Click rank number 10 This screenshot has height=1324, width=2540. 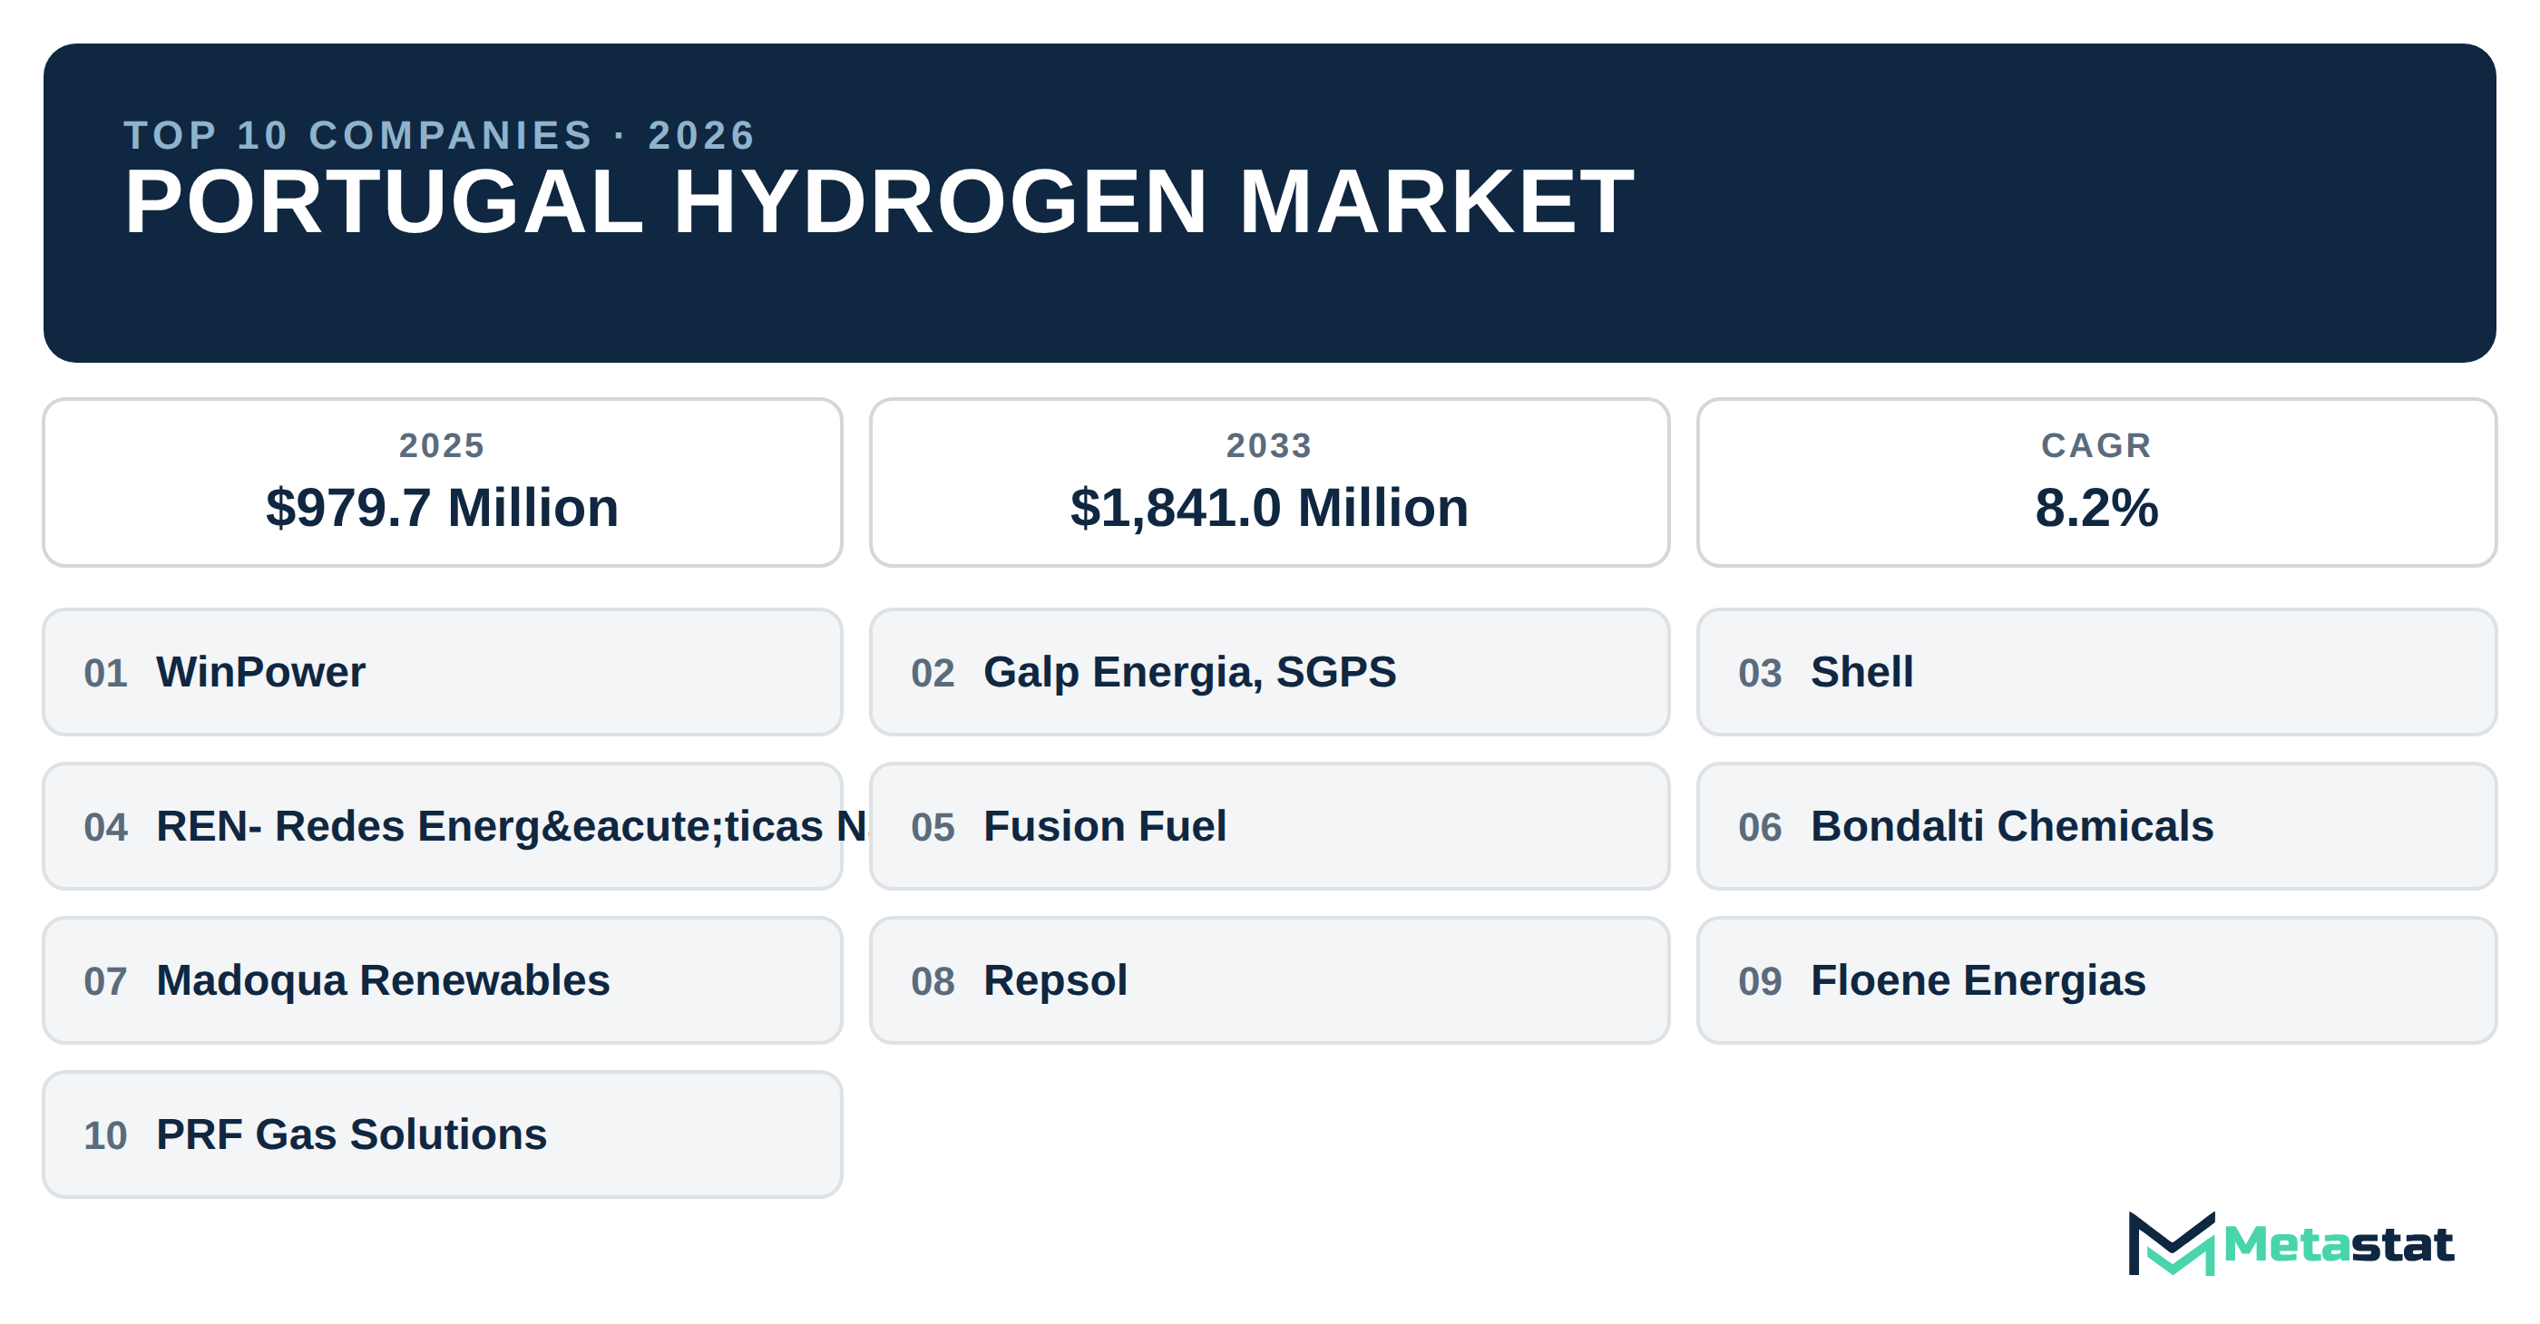click(105, 1135)
